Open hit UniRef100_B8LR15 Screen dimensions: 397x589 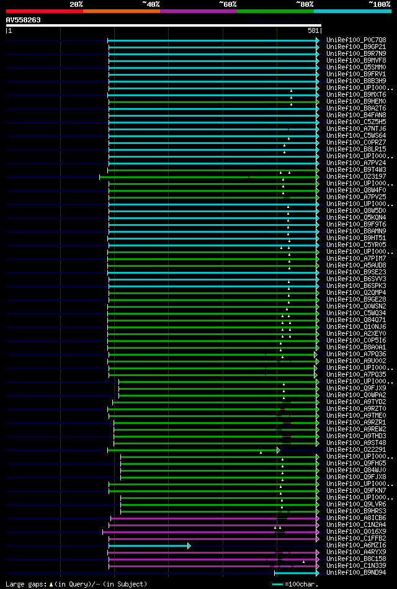tap(356, 150)
